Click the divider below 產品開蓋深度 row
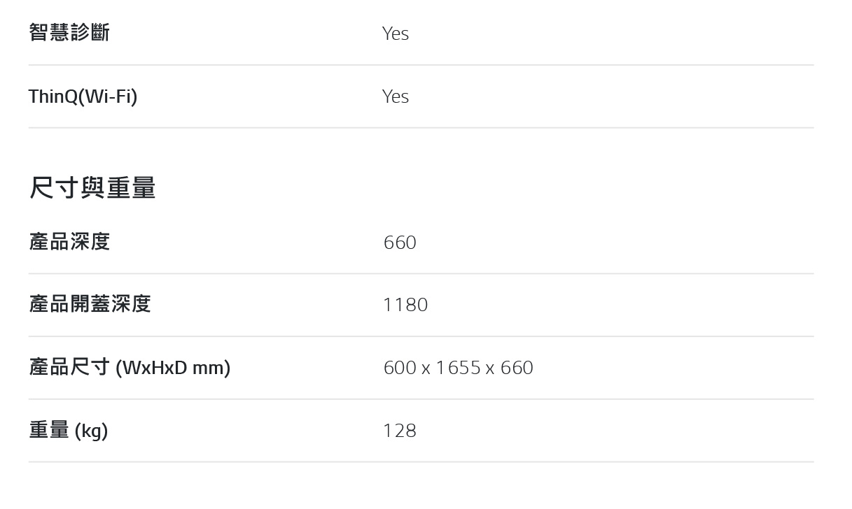852x509 pixels. [421, 336]
